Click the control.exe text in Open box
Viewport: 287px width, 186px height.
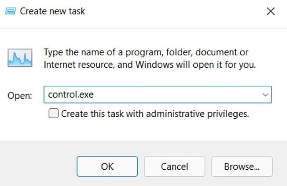click(71, 94)
